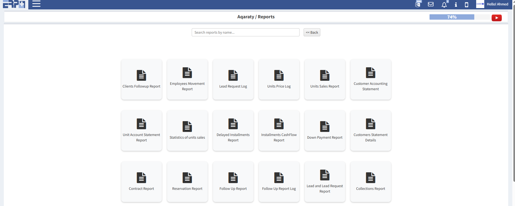Click the info icon in the header
Viewport: 515px width, 206px height.
[456, 5]
